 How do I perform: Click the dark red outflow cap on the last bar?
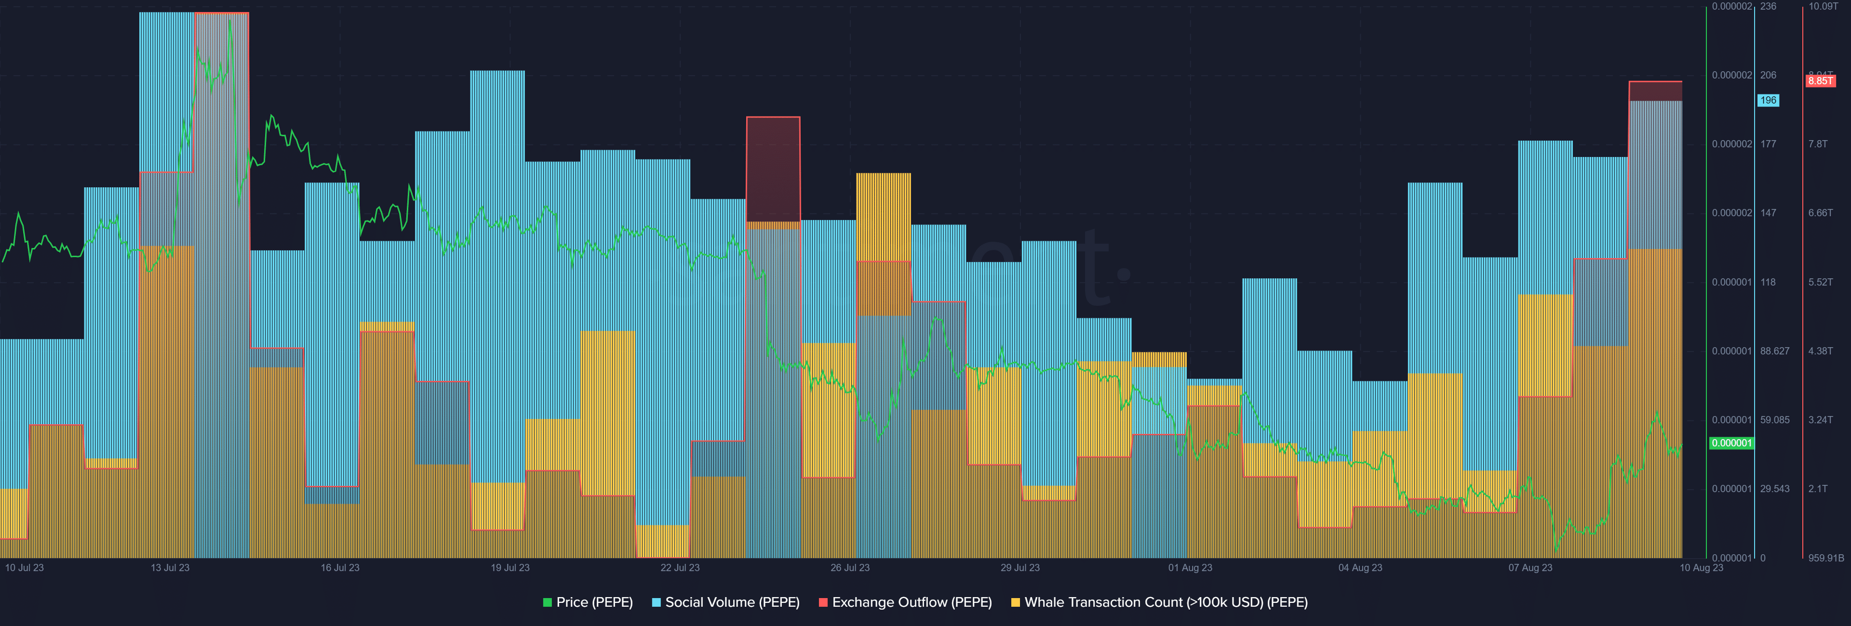(1656, 91)
